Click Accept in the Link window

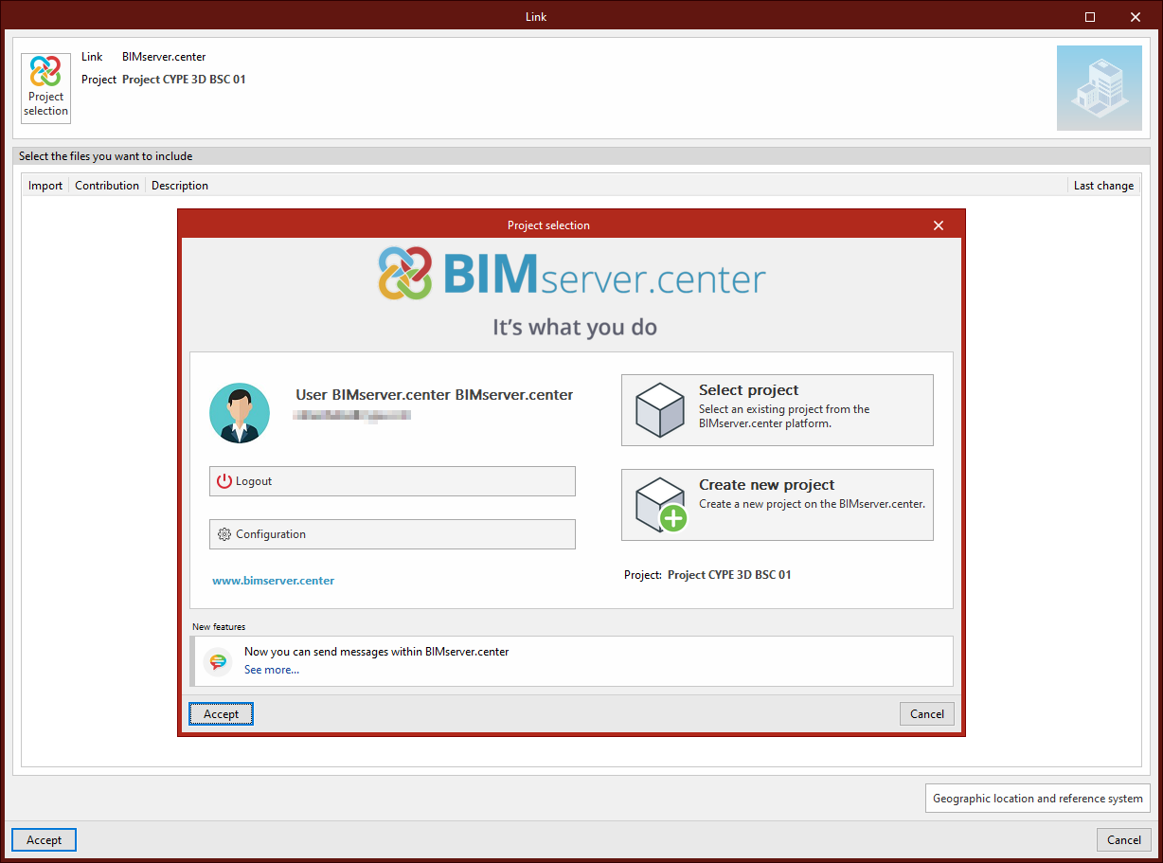[x=44, y=840]
